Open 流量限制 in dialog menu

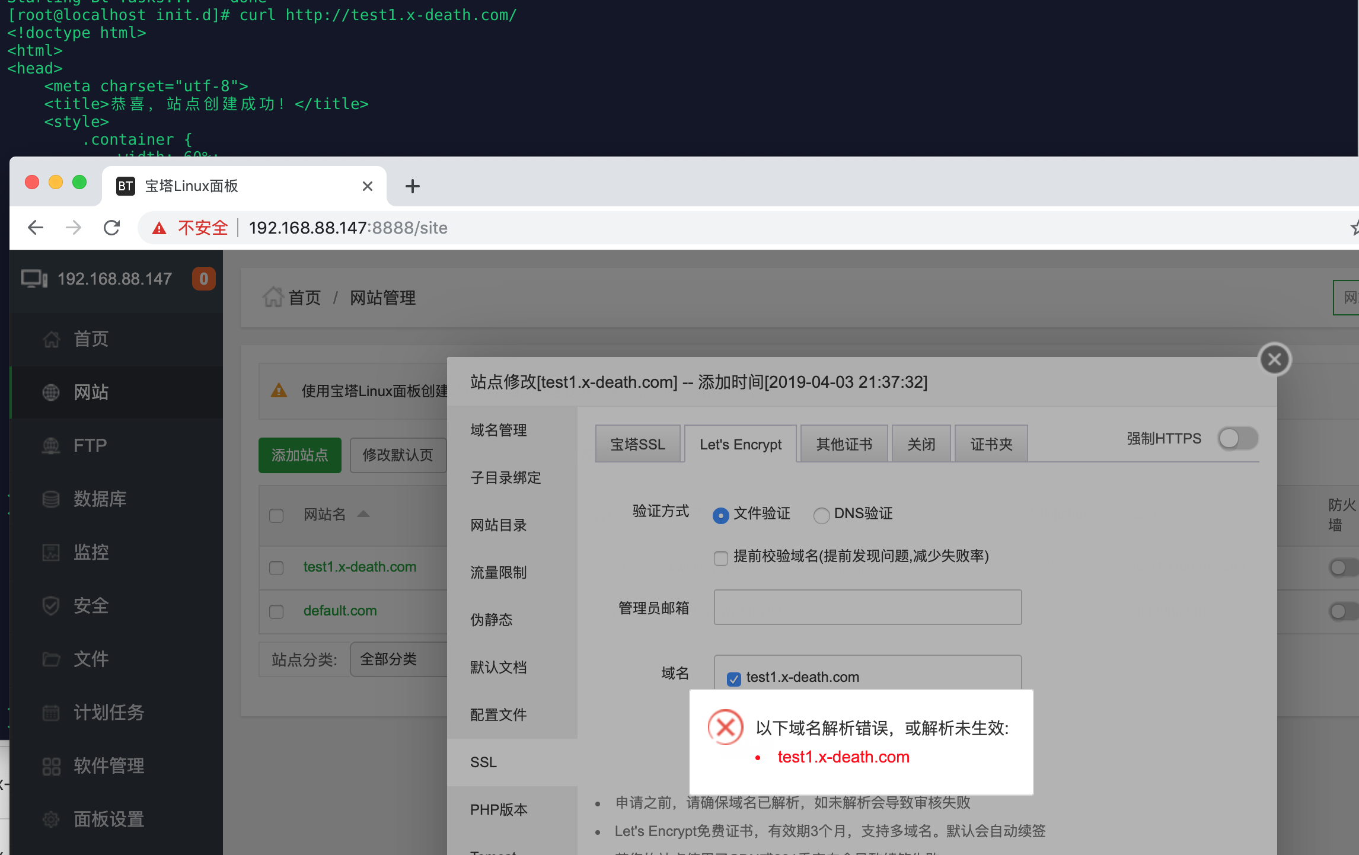point(512,572)
